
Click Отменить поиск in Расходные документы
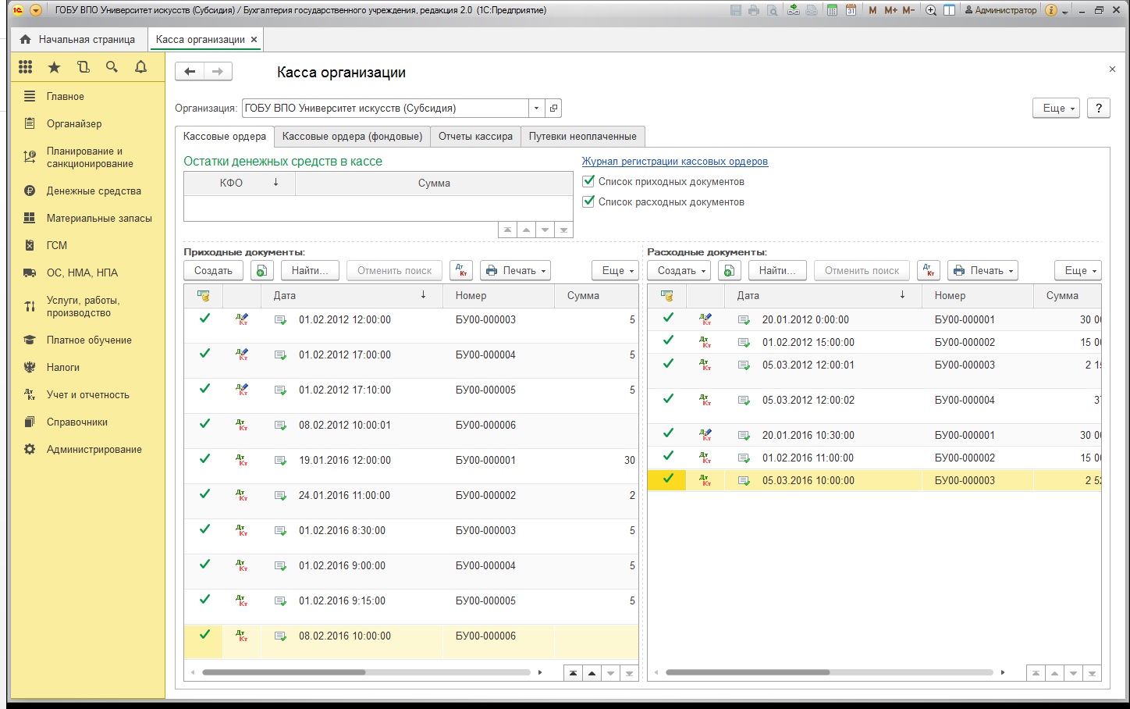click(862, 271)
